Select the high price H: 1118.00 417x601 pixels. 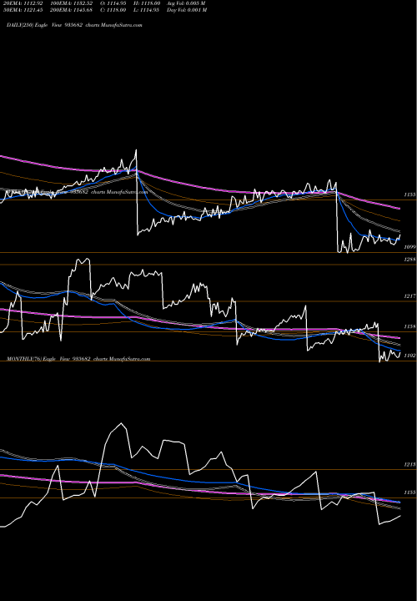(147, 3)
